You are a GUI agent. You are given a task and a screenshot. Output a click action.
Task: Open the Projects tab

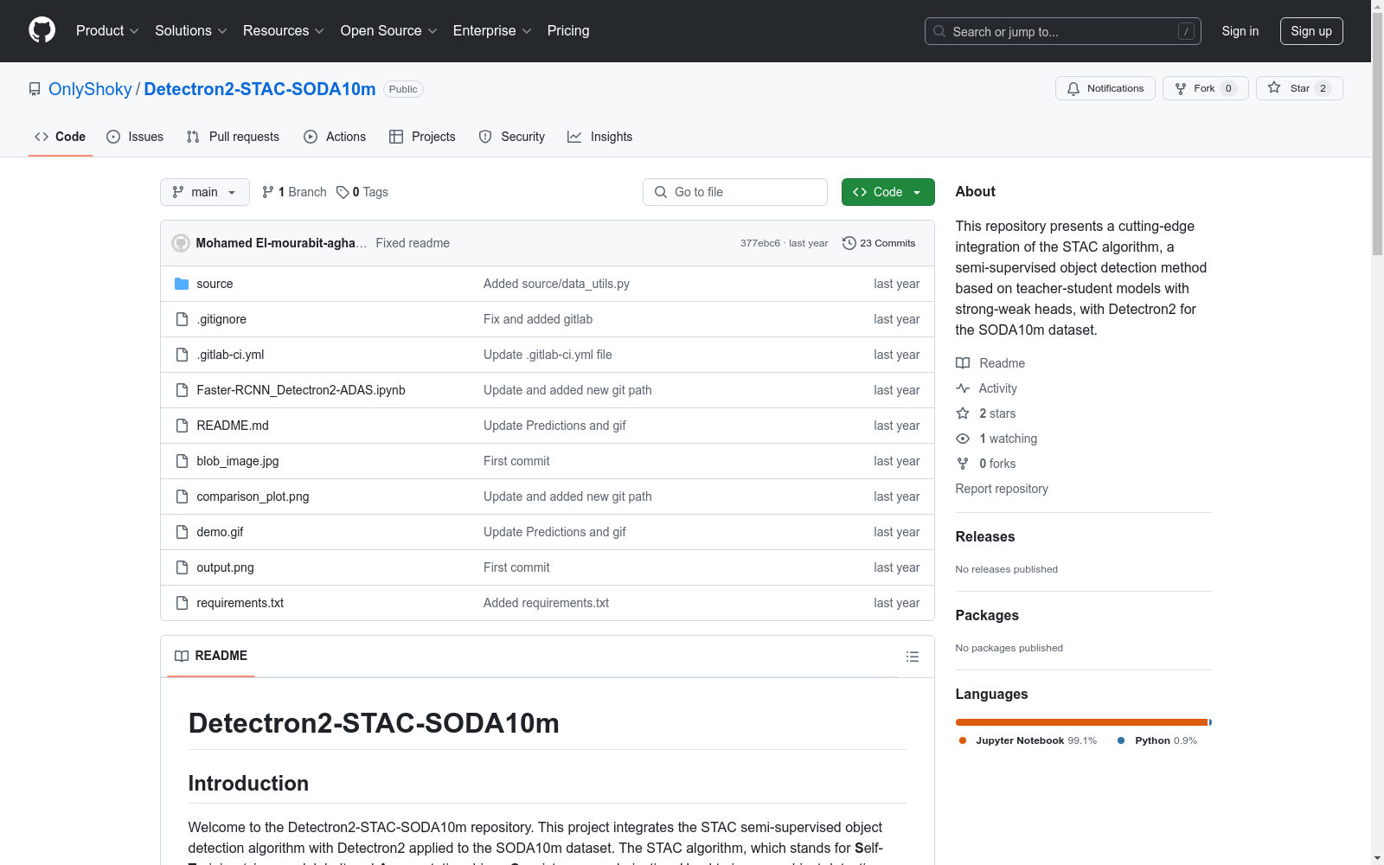(x=422, y=137)
